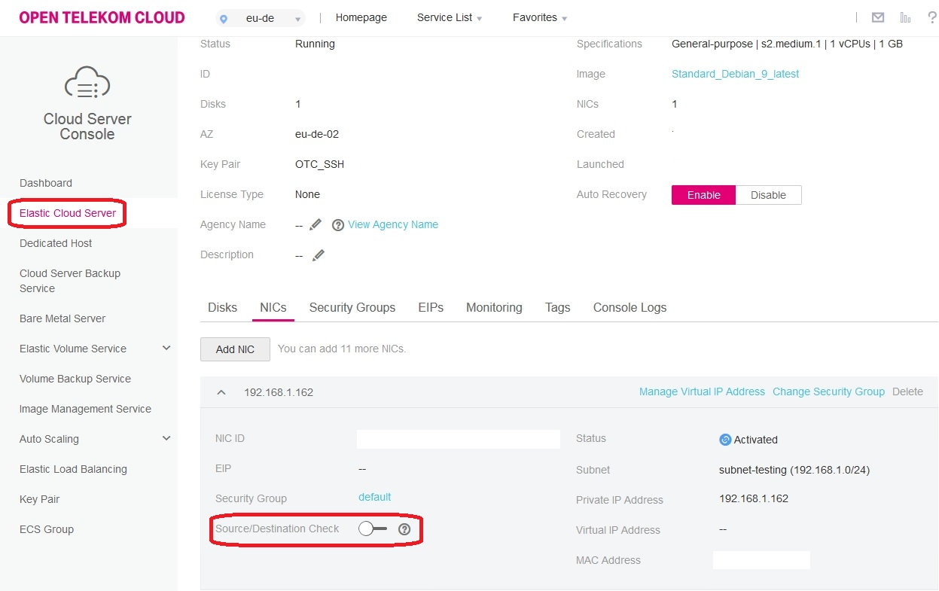Viewport: 939px width, 591px height.
Task: Open Key Pair in sidebar
Action: pyautogui.click(x=39, y=499)
